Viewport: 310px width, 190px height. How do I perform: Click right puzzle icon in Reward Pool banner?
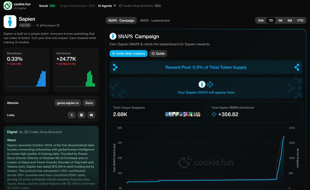pyautogui.click(x=297, y=67)
